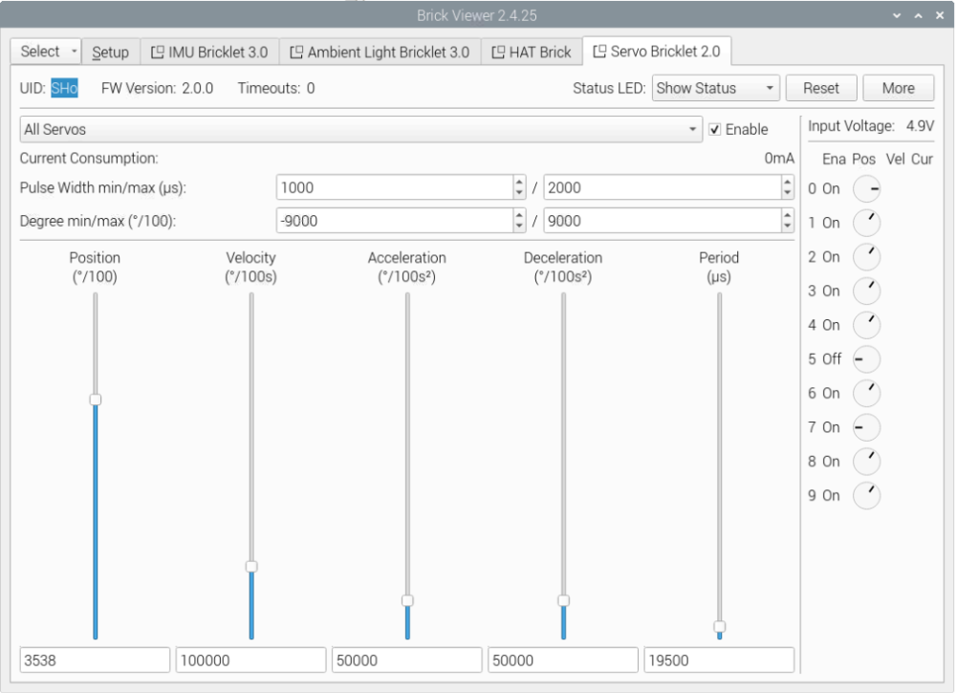Select the Servo Bricklet 2.0 tab
The height and width of the screenshot is (693, 956).
click(x=658, y=52)
